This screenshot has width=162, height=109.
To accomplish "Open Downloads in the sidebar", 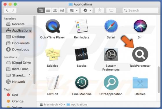I will (17, 50).
